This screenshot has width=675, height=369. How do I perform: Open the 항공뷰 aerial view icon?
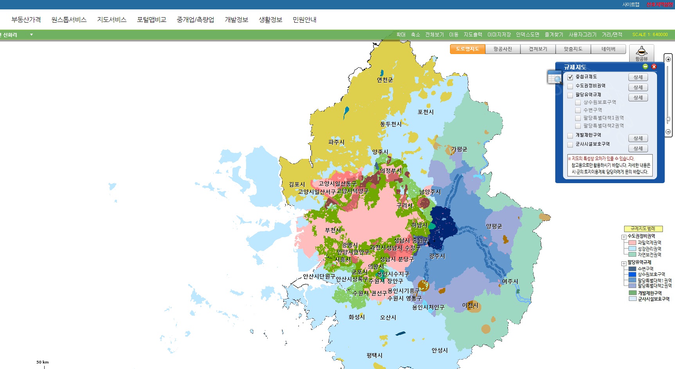coord(641,53)
